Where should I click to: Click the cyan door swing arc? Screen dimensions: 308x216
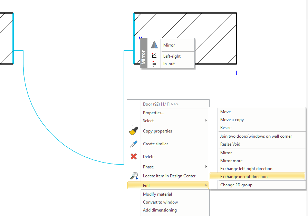[49, 132]
